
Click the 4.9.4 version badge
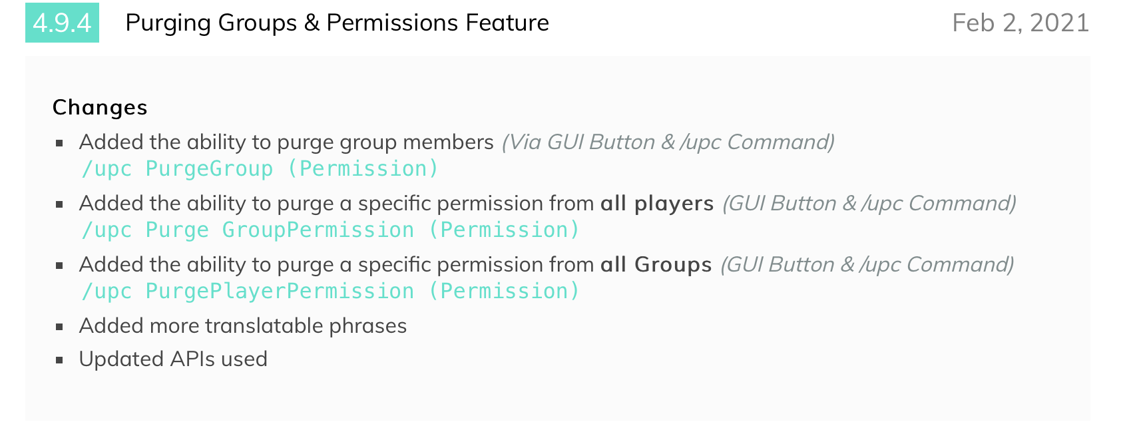tap(62, 23)
